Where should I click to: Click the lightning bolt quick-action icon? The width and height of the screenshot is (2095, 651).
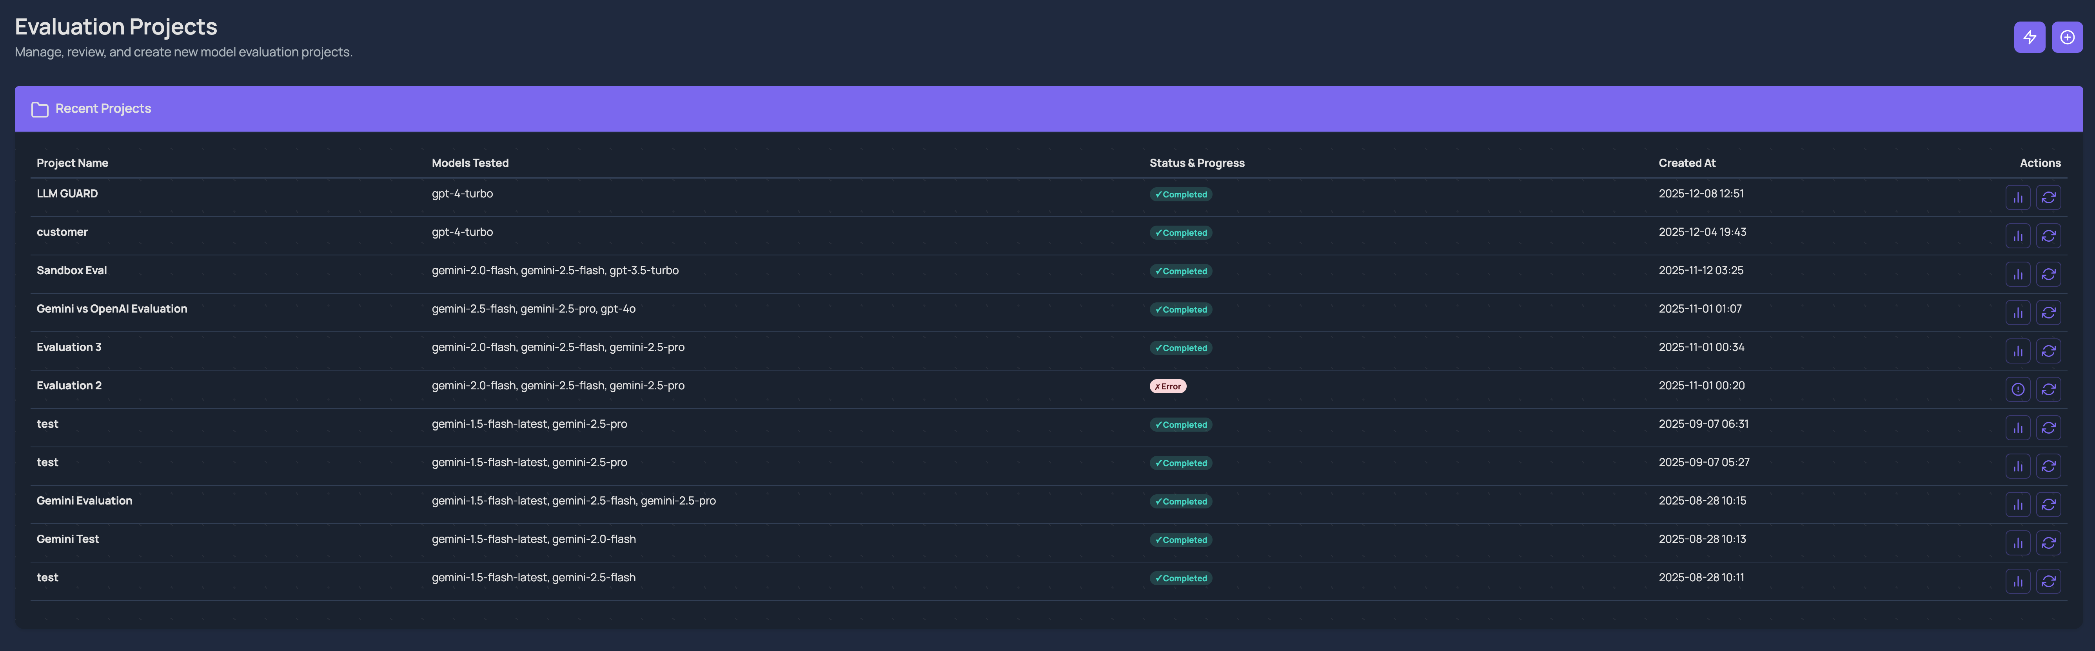(2029, 36)
